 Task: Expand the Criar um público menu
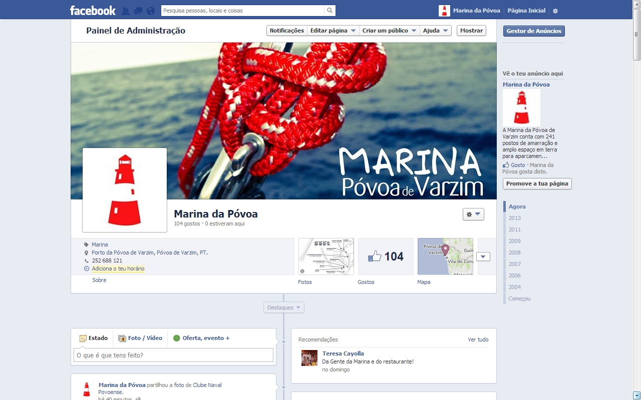point(389,30)
